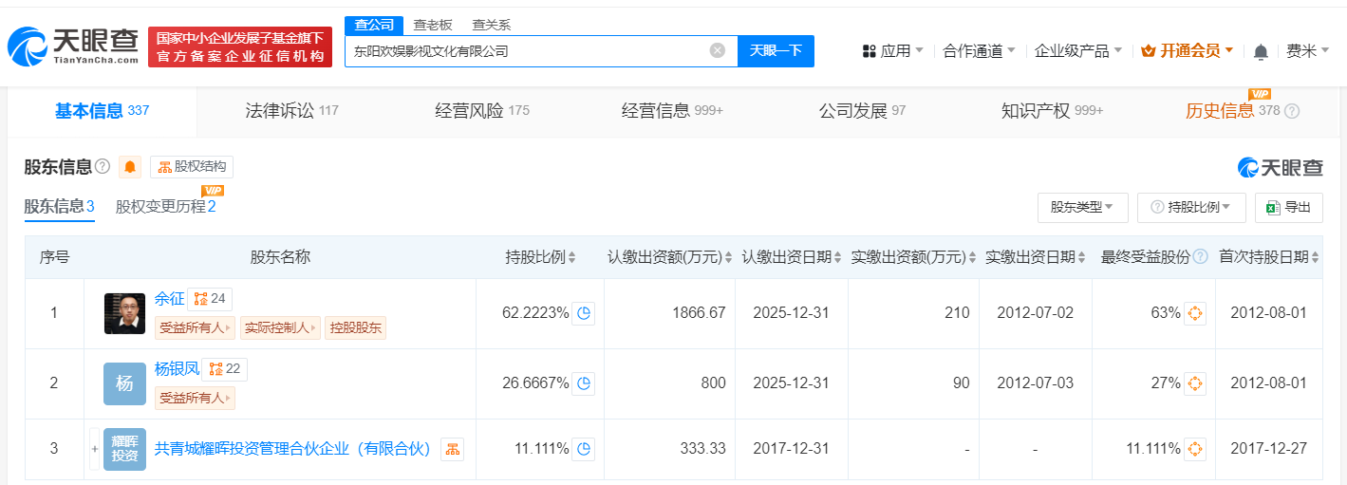Screen dimensions: 1347x485
Task: Click 杨银凤's avatar tile
Action: coord(125,383)
